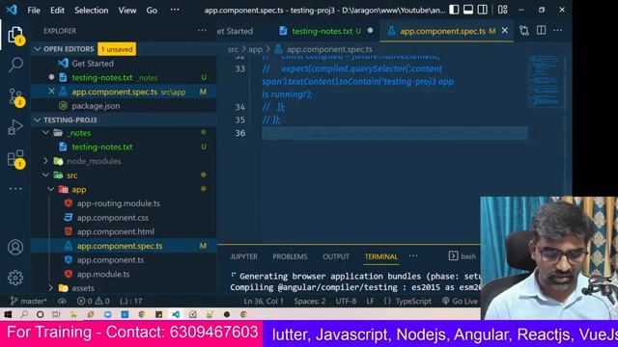Switch to testing-notes.txt editor tab

(326, 31)
